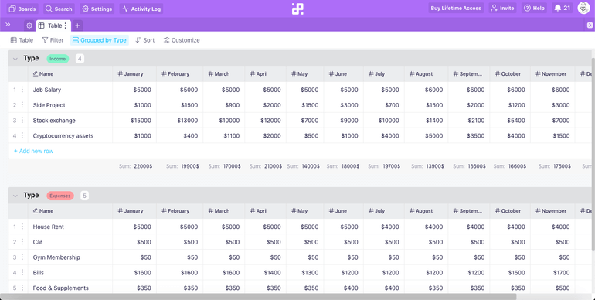595x300 pixels.
Task: Collapse the Income type group
Action: coord(15,59)
